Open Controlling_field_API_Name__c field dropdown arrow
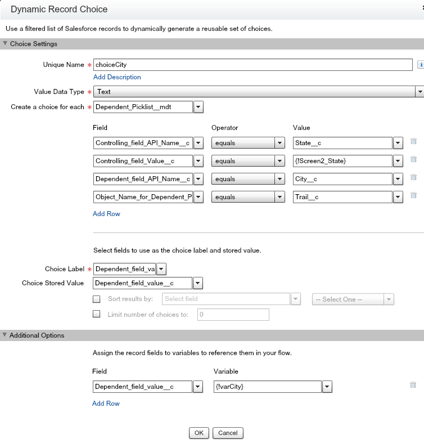424x448 pixels. (199, 143)
